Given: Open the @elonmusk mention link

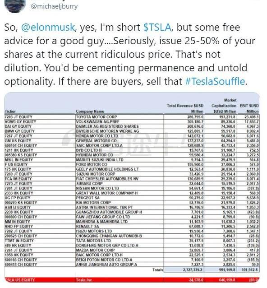Looking at the screenshot, I should (x=48, y=27).
